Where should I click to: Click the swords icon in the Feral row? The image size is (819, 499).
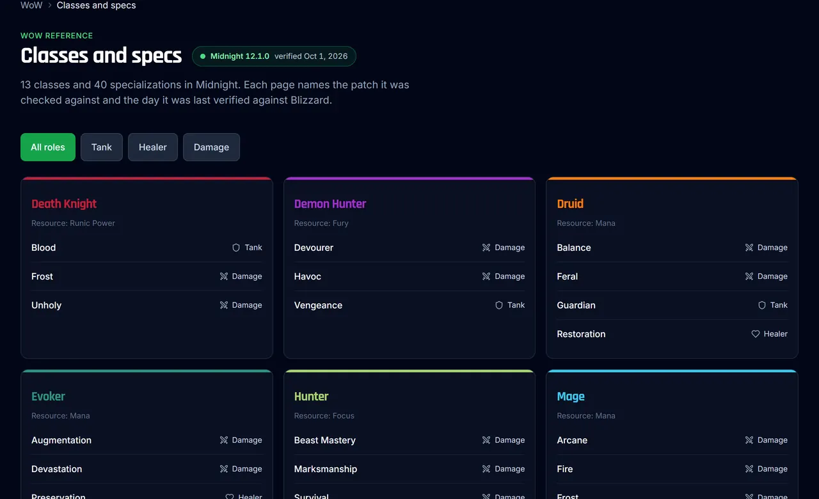749,276
